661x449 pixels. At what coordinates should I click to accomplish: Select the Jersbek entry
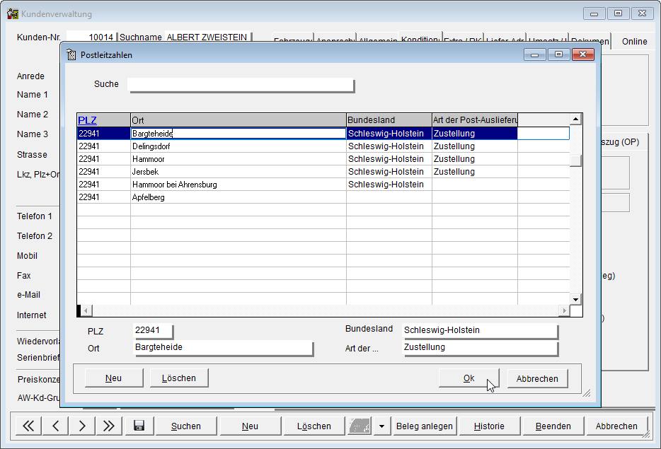pos(323,171)
